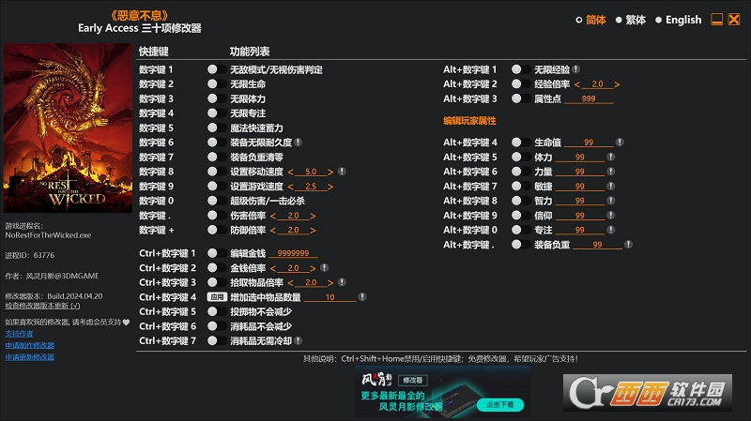Toggle 超级伤害/一击必杀 switch
Image resolution: width=751 pixels, height=421 pixels.
point(217,201)
